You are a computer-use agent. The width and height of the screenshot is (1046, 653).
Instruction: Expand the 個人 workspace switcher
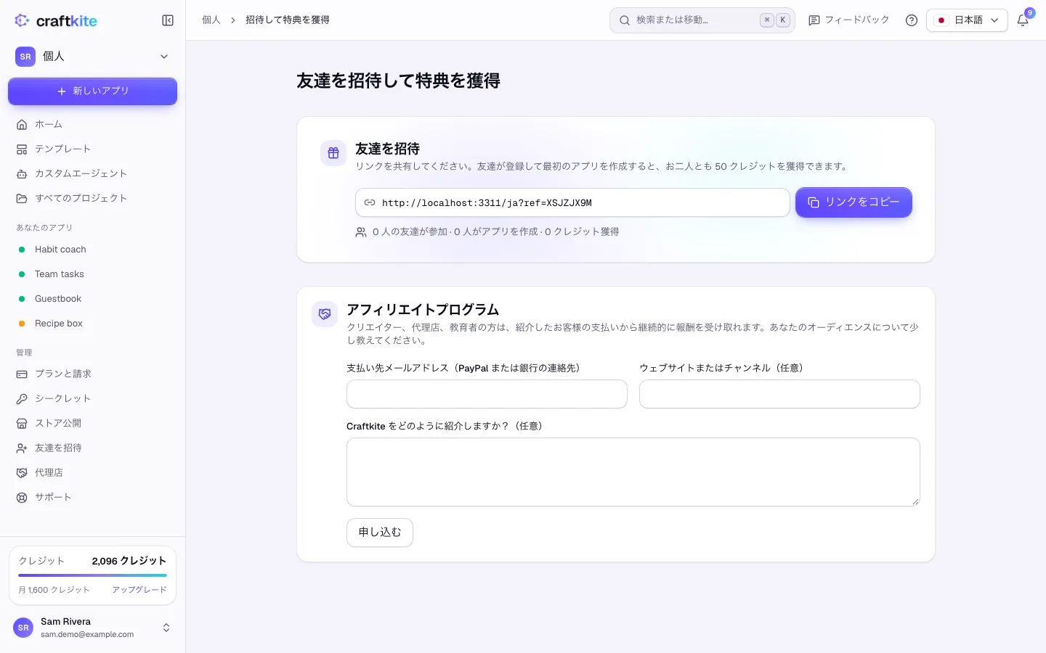[x=93, y=57]
